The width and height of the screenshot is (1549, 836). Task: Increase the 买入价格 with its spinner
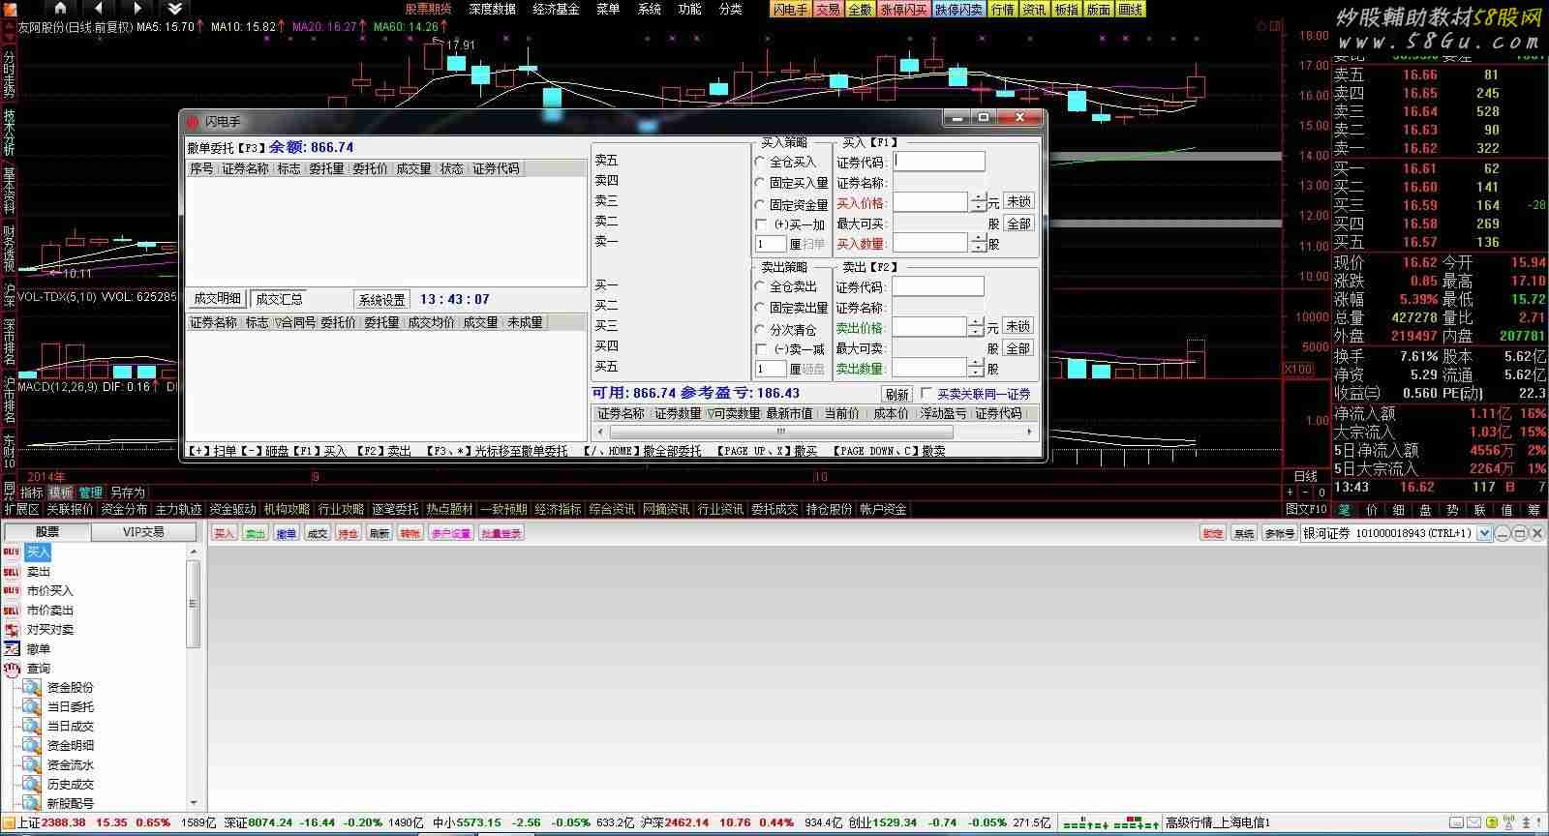click(978, 197)
